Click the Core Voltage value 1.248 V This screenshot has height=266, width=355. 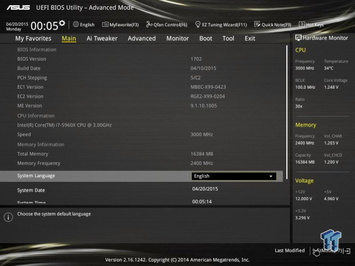331,87
